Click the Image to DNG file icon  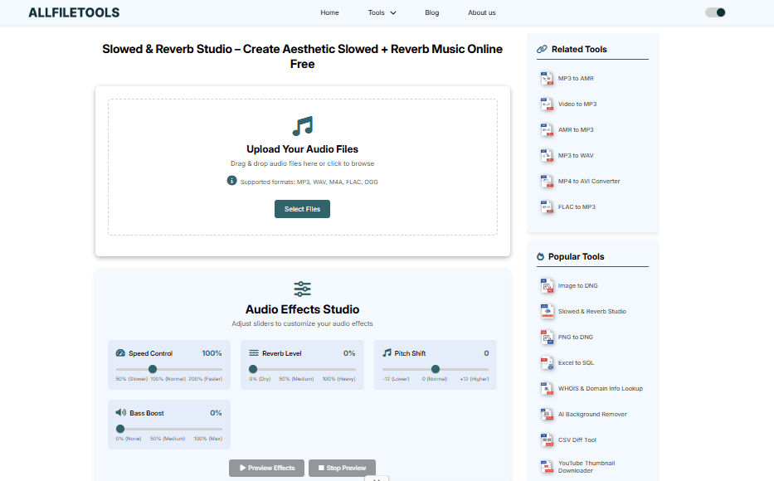pyautogui.click(x=547, y=286)
